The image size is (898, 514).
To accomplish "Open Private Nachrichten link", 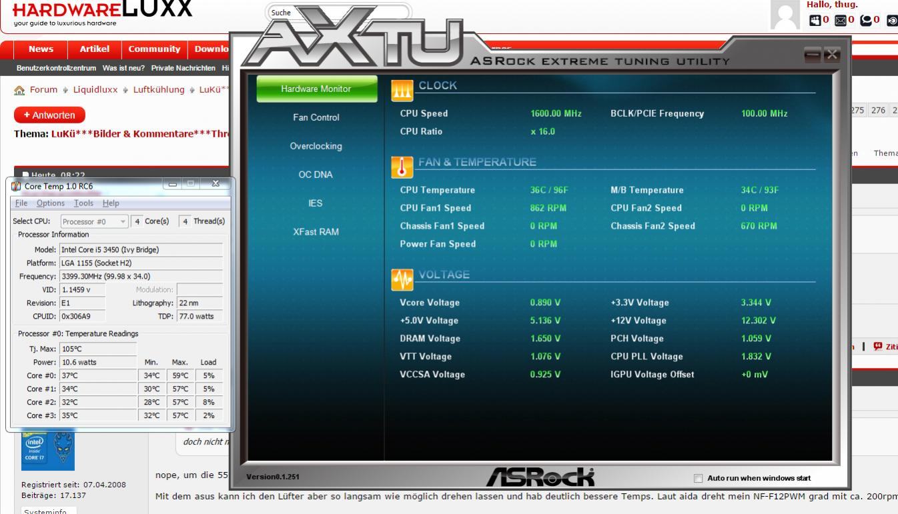I will (183, 68).
